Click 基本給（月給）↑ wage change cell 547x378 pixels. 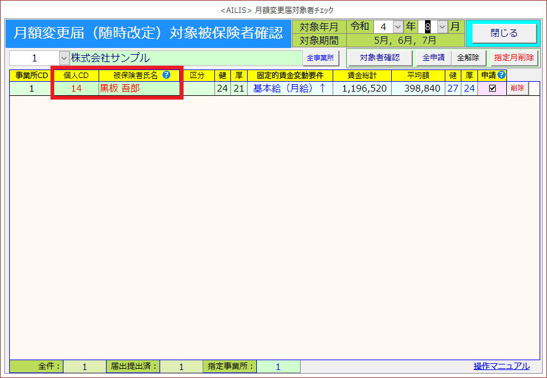click(289, 89)
